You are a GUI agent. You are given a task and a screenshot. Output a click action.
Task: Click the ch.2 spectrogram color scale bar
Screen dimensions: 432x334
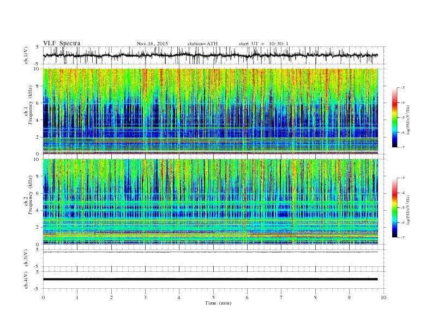[394, 208]
